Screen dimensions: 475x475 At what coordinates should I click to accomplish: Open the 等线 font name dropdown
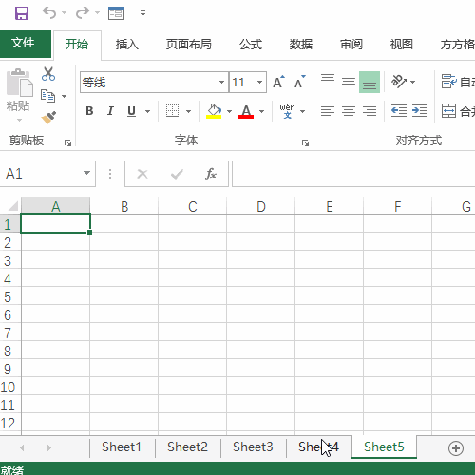click(221, 83)
